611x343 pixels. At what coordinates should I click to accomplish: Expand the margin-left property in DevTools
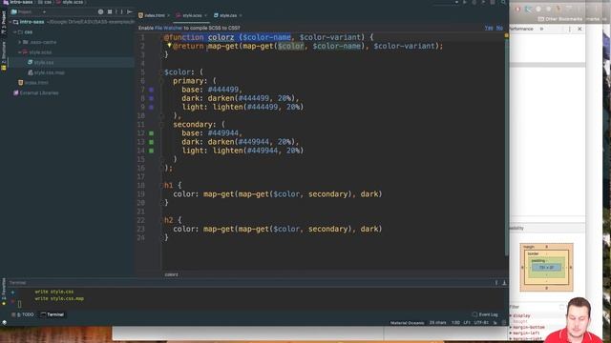[511, 333]
